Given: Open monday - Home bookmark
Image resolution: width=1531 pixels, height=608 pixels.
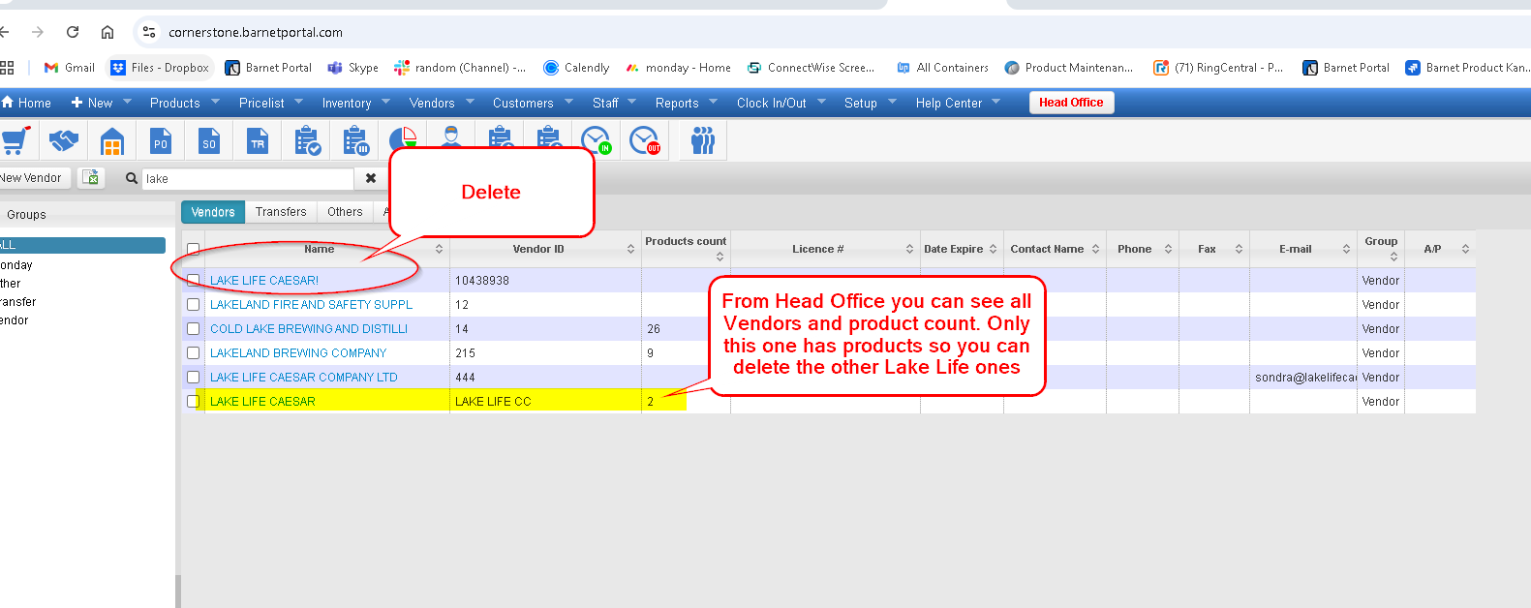Looking at the screenshot, I should (678, 68).
